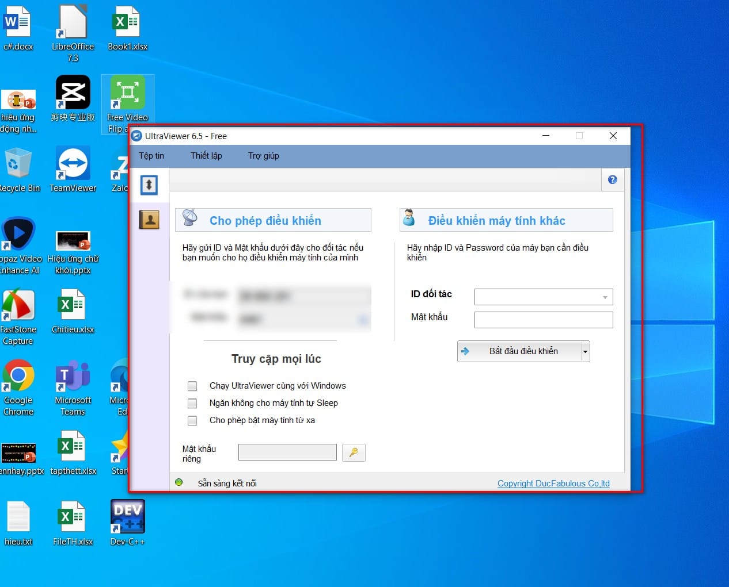This screenshot has height=587, width=729.
Task: Open Google Chrome from the desktop
Action: (x=18, y=388)
